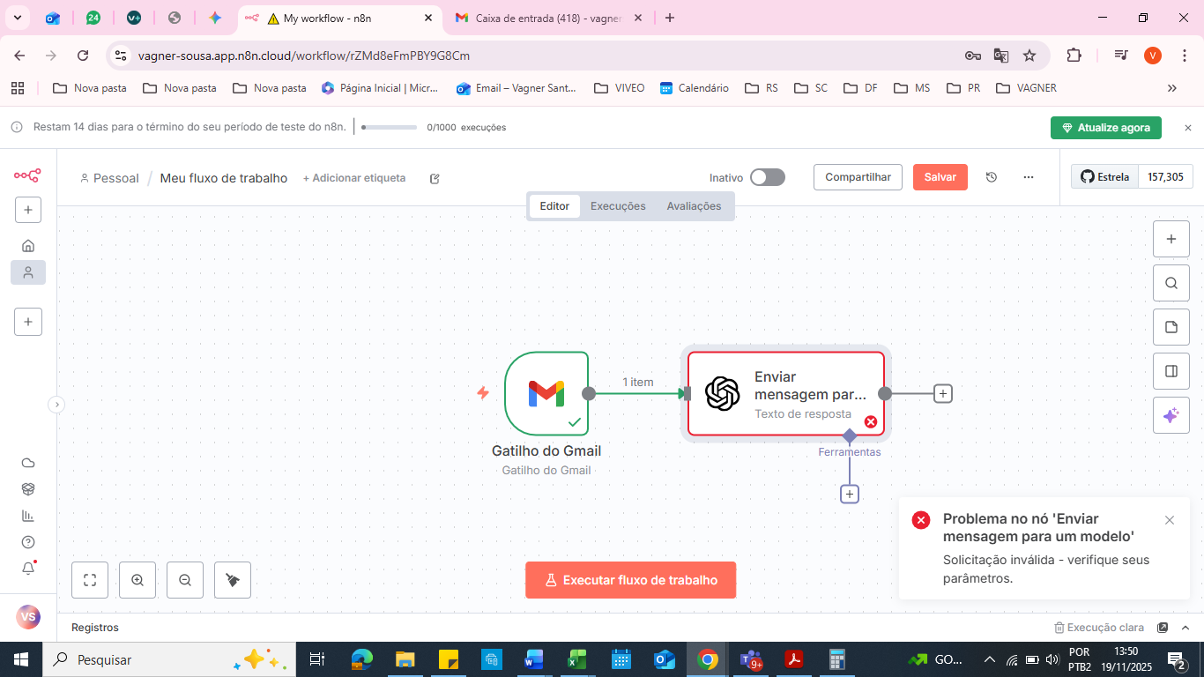Close the trial period banner
The height and width of the screenshot is (677, 1204).
[1187, 128]
